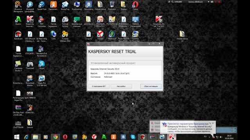Image resolution: width=250 pixels, height=140 pixels.
Task: Launch Opera from taskbar
Action: pyautogui.click(x=65, y=137)
